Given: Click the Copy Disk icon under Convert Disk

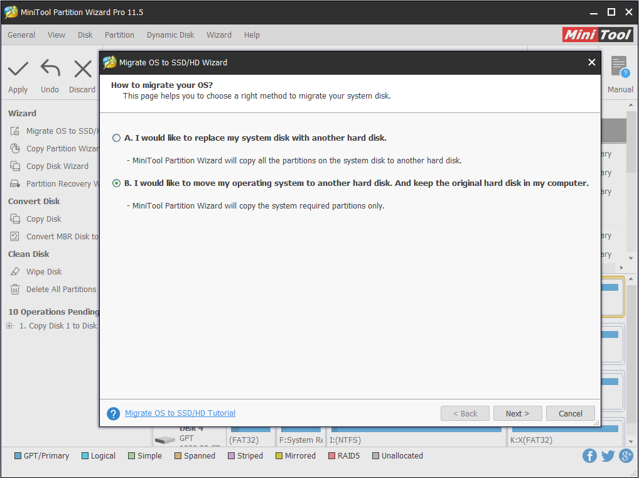Looking at the screenshot, I should coord(15,219).
